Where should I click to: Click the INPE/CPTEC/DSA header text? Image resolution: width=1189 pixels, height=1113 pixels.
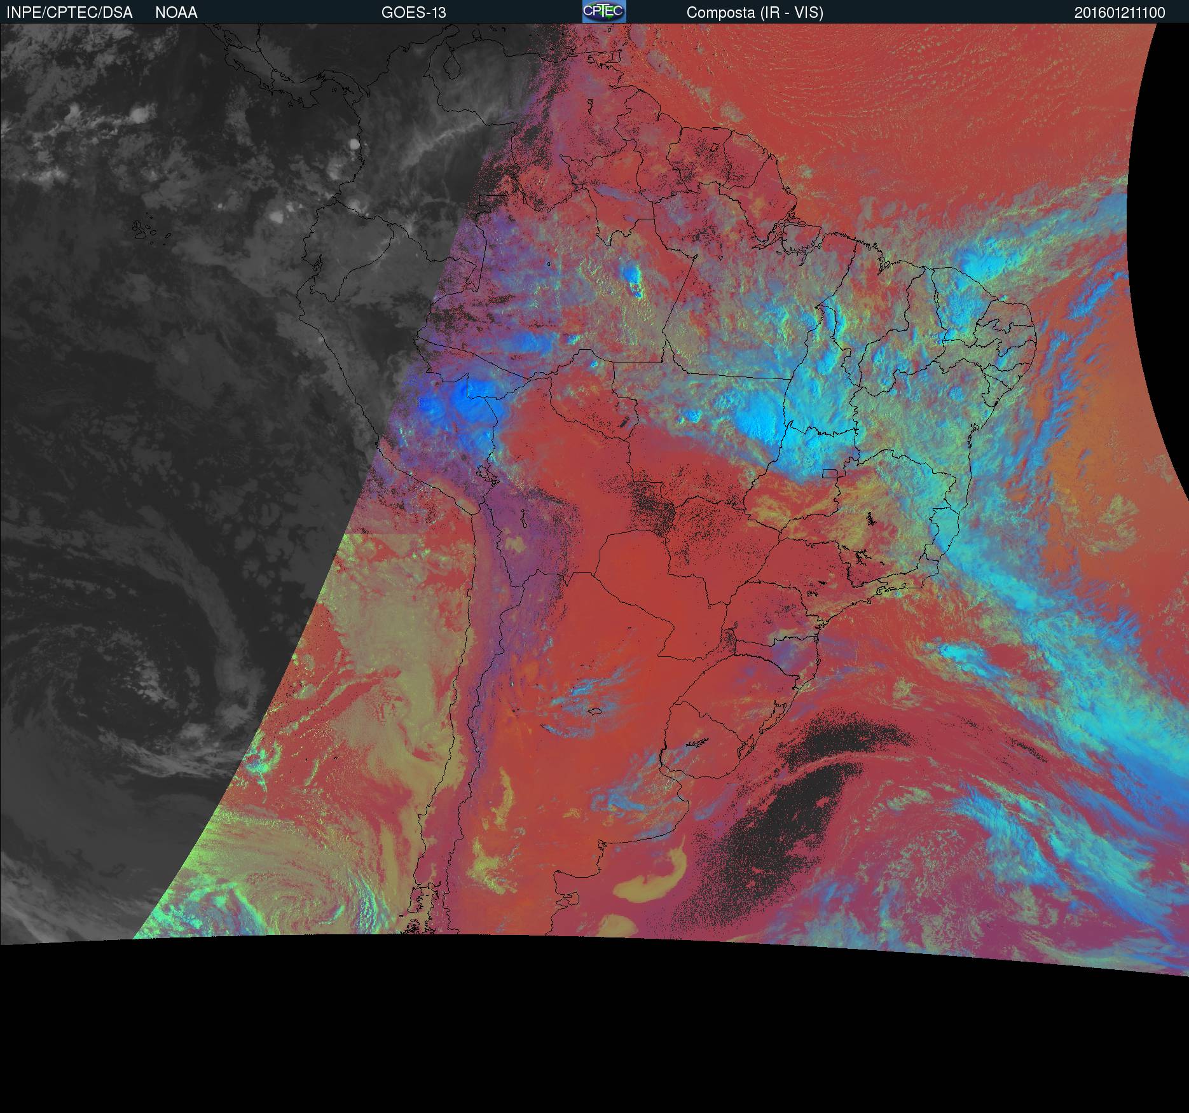(69, 13)
